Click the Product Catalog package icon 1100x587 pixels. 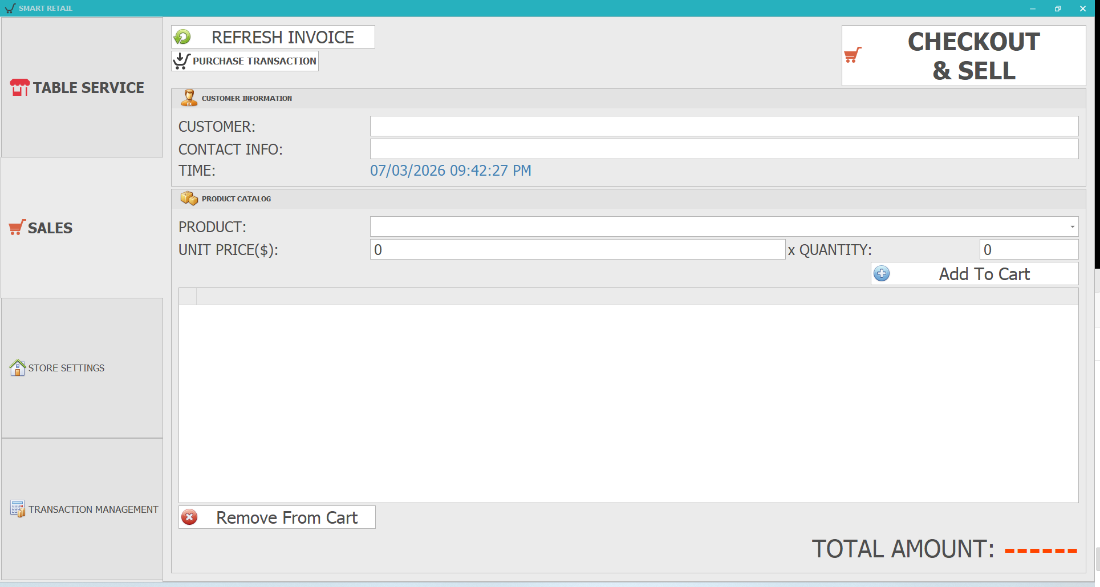pos(189,198)
